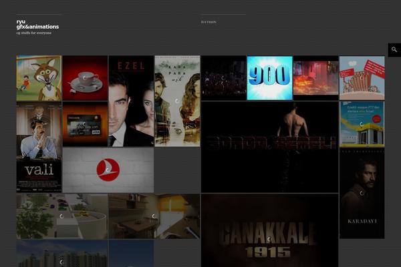This screenshot has width=401, height=267.
Task: Click the ryu gfx&animations site title
Action: point(37,24)
